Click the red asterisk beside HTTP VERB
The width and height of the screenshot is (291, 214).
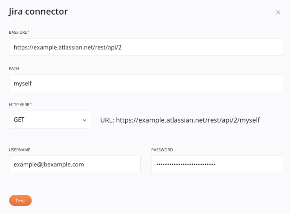(31, 104)
